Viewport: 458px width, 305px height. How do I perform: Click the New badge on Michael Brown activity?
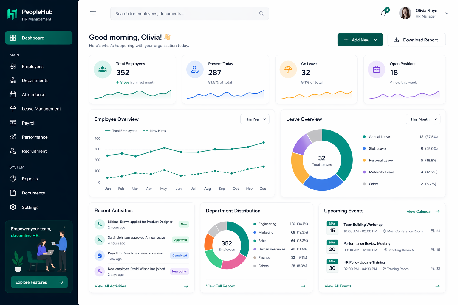click(184, 224)
